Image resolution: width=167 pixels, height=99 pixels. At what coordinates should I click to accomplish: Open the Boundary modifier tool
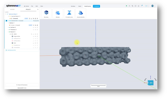tap(46, 13)
